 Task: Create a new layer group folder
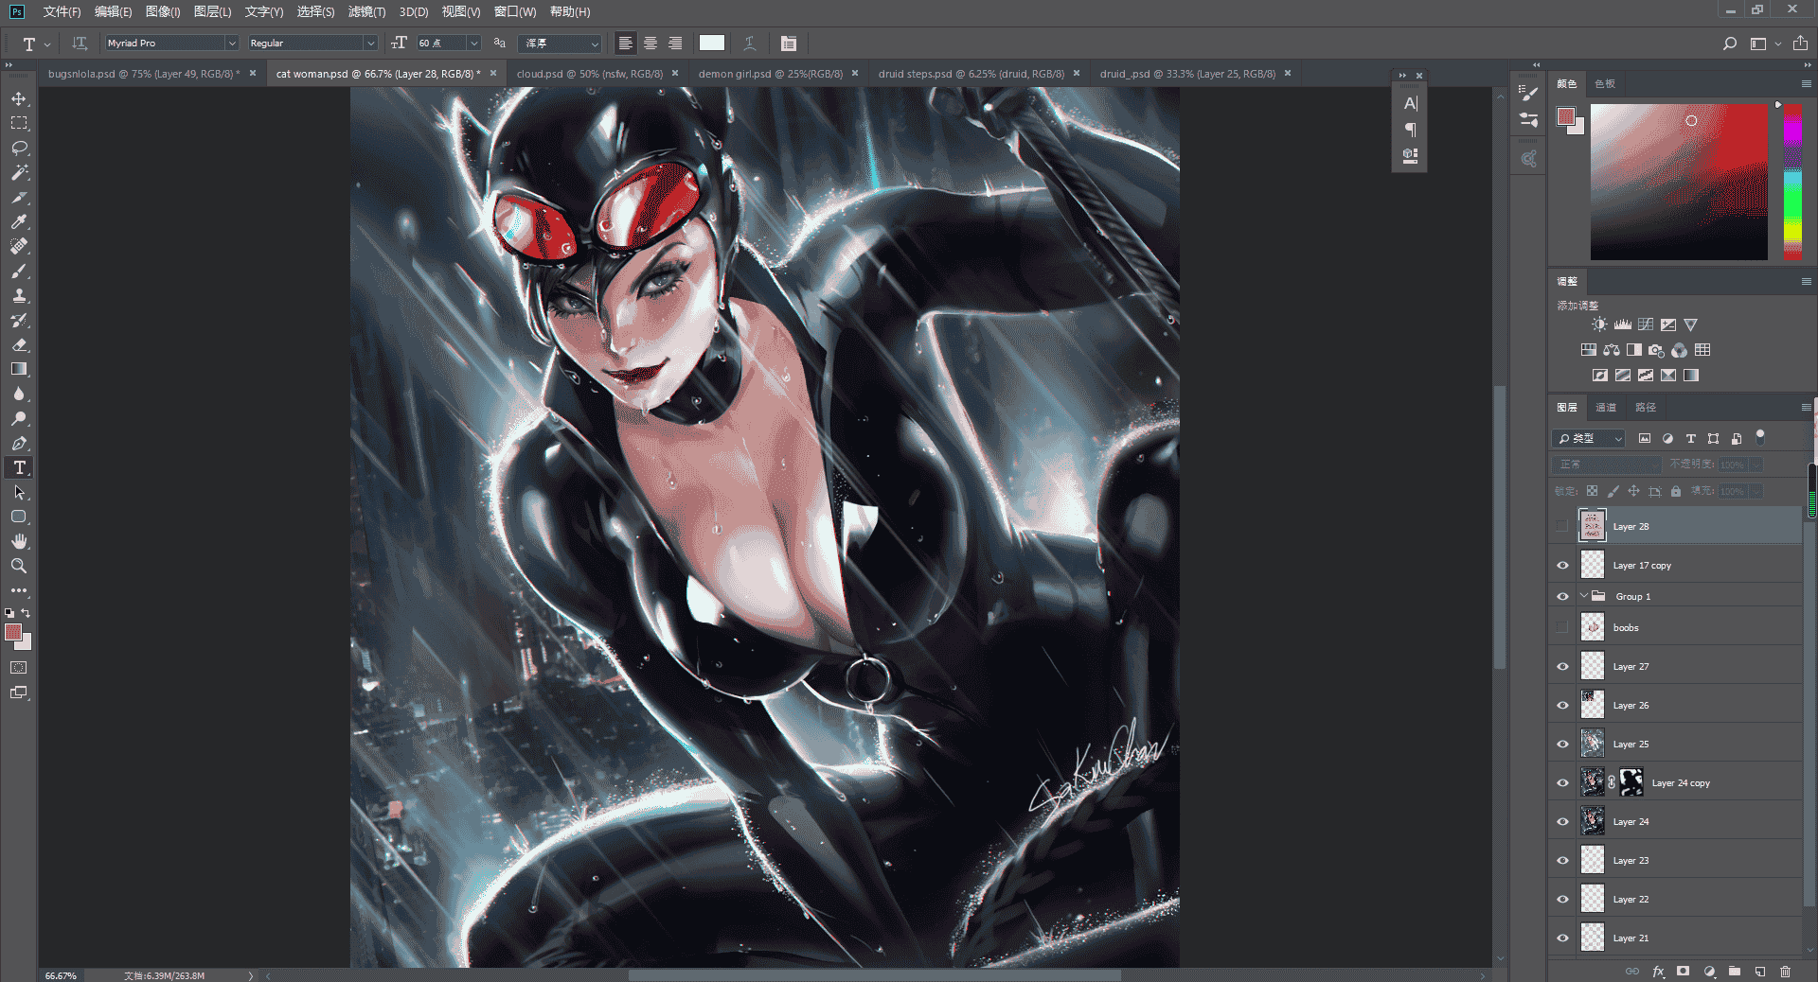1734,971
